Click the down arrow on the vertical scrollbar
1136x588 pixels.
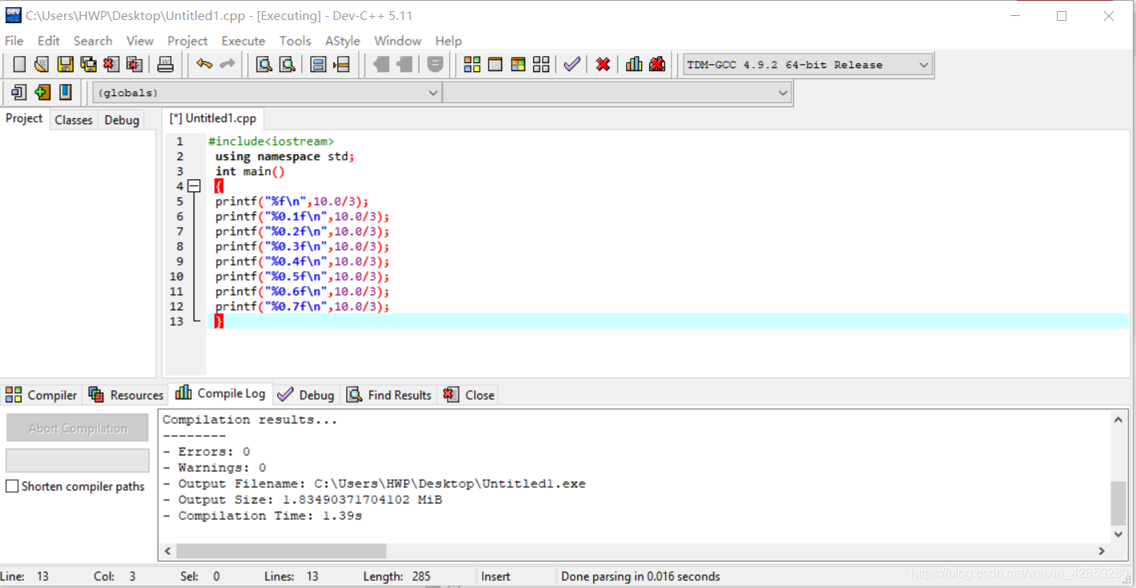(x=1118, y=534)
